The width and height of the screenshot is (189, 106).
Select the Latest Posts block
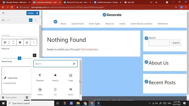pos(16,80)
